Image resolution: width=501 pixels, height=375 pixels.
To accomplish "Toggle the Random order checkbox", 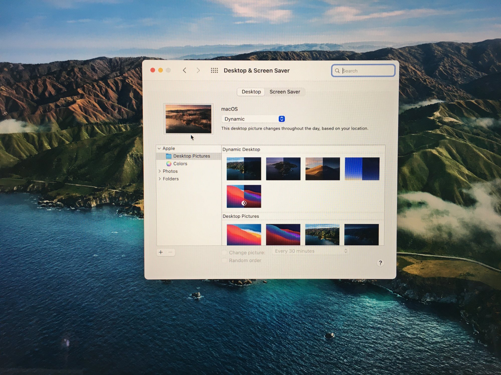I will pyautogui.click(x=224, y=260).
